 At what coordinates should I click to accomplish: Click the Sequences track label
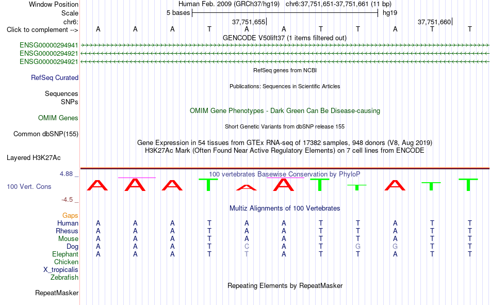coord(61,93)
